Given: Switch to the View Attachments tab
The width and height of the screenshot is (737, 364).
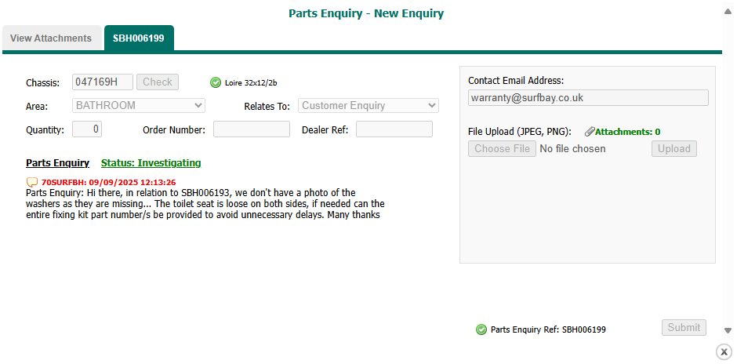Looking at the screenshot, I should pos(51,38).
